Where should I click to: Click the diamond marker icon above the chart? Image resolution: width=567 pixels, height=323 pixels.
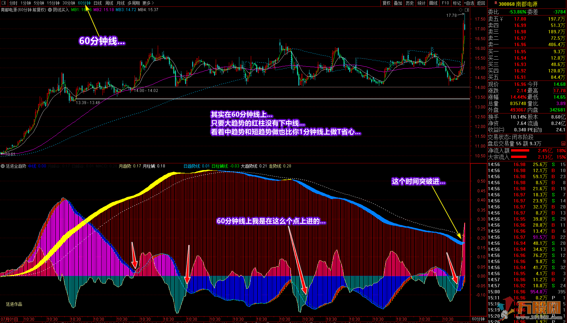coord(461,10)
